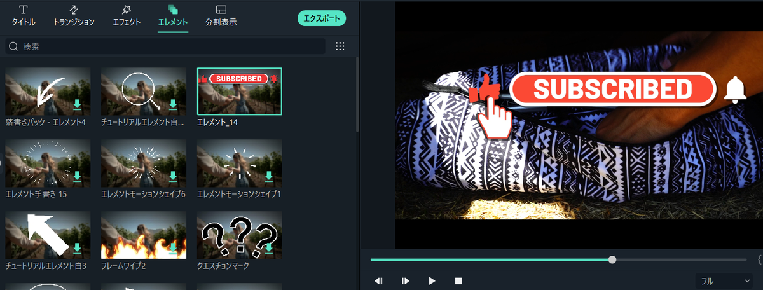Click the elements panel vertical scrollbar
This screenshot has width=763, height=290.
pyautogui.click(x=357, y=95)
